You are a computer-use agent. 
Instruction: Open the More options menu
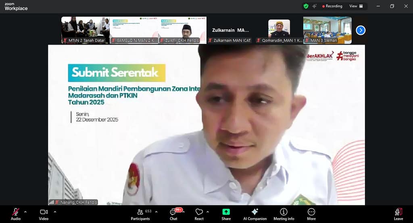[x=311, y=214]
